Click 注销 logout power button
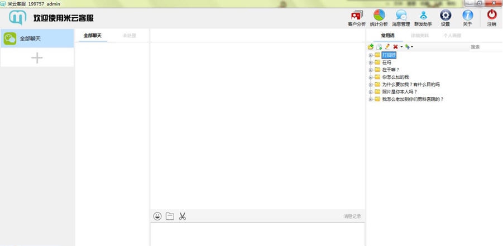This screenshot has width=503, height=246. pyautogui.click(x=492, y=18)
